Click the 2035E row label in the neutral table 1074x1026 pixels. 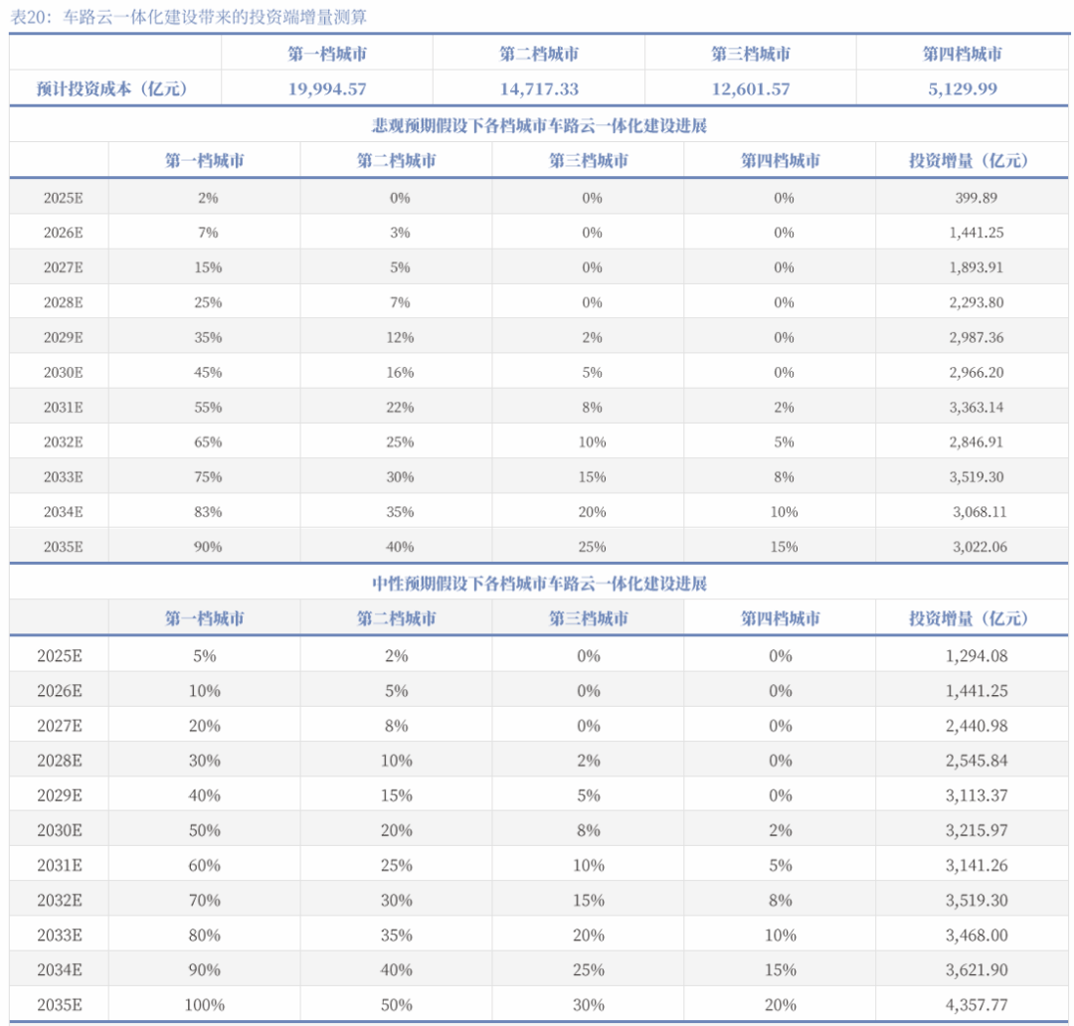(60, 1005)
